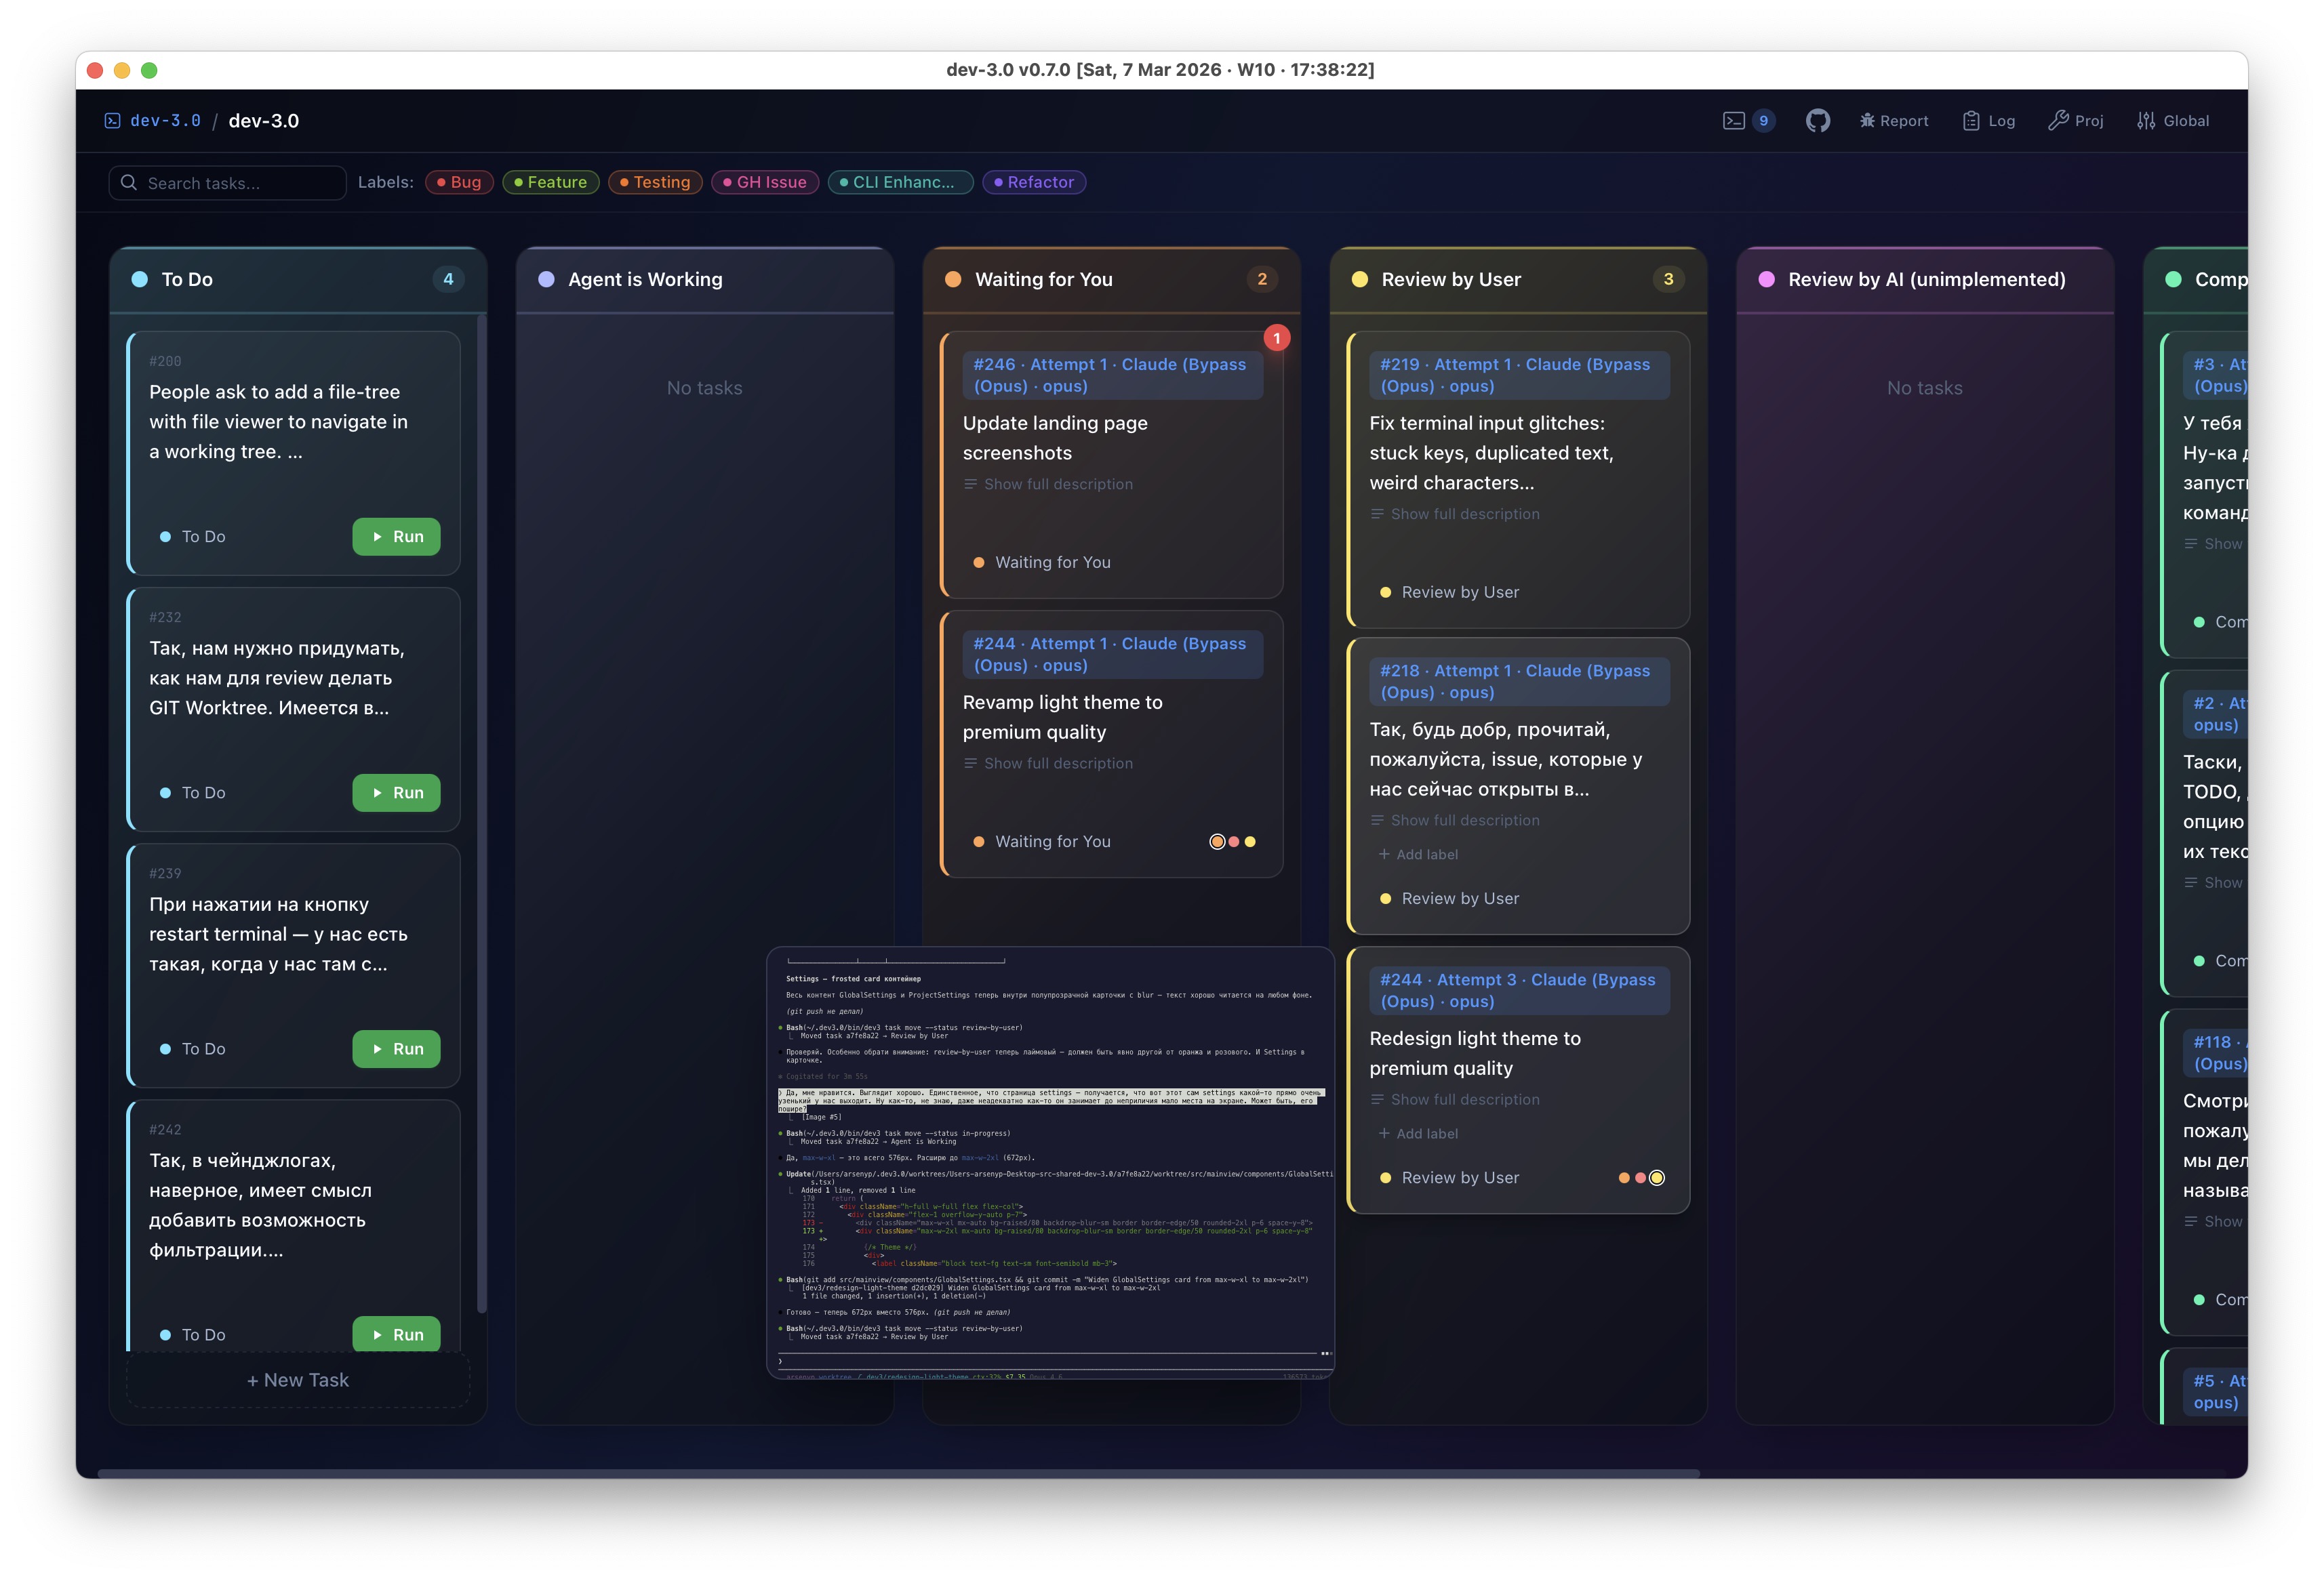Open the GitHub icon in the top bar
The width and height of the screenshot is (2324, 1579).
1817,119
